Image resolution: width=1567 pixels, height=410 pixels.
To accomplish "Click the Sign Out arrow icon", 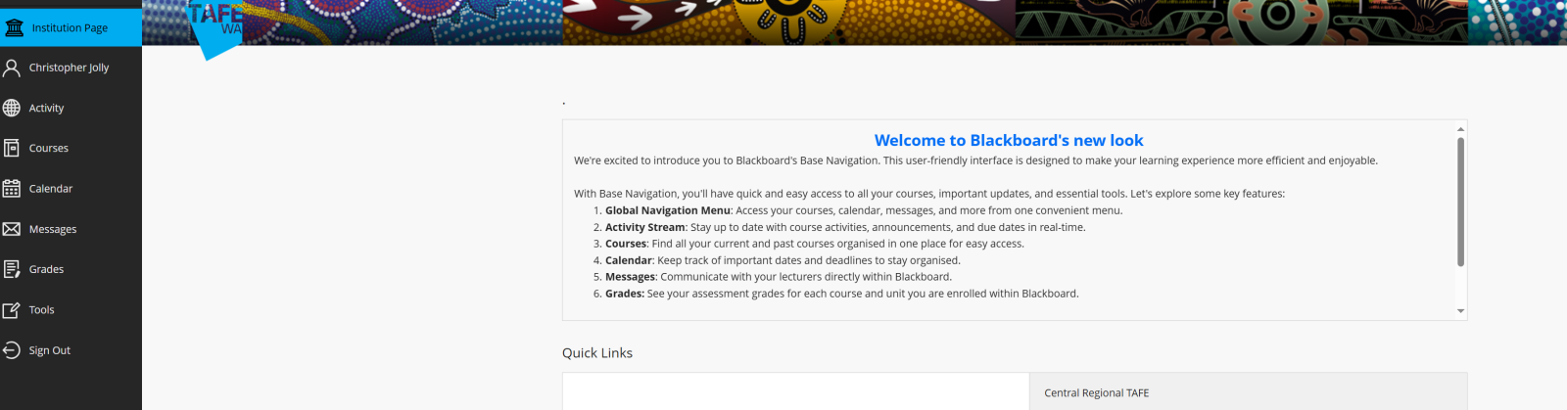I will (x=12, y=350).
